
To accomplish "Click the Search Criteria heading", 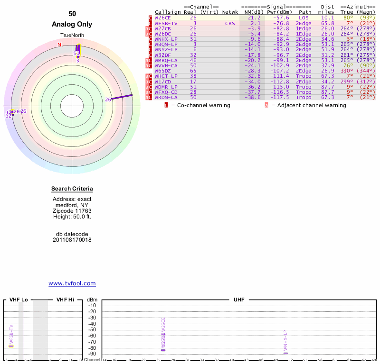I will pos(72,189).
